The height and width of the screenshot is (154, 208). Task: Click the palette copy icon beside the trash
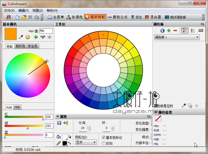(x=190, y=106)
